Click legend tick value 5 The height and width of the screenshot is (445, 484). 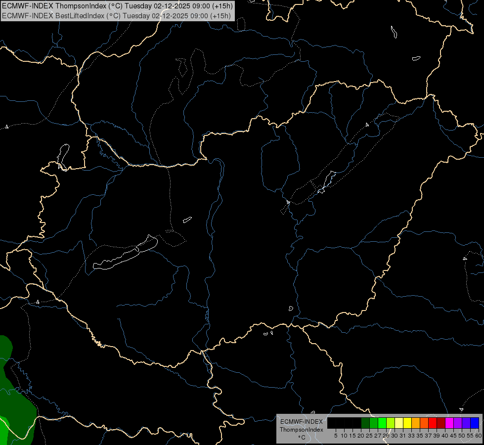pos(336,436)
